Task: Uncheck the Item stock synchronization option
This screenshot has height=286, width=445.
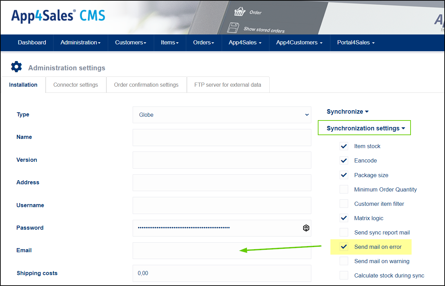Action: tap(344, 146)
